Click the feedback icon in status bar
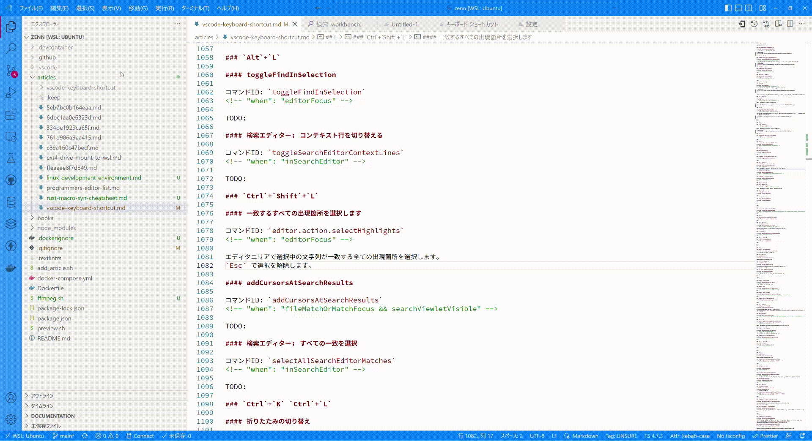 (x=788, y=436)
